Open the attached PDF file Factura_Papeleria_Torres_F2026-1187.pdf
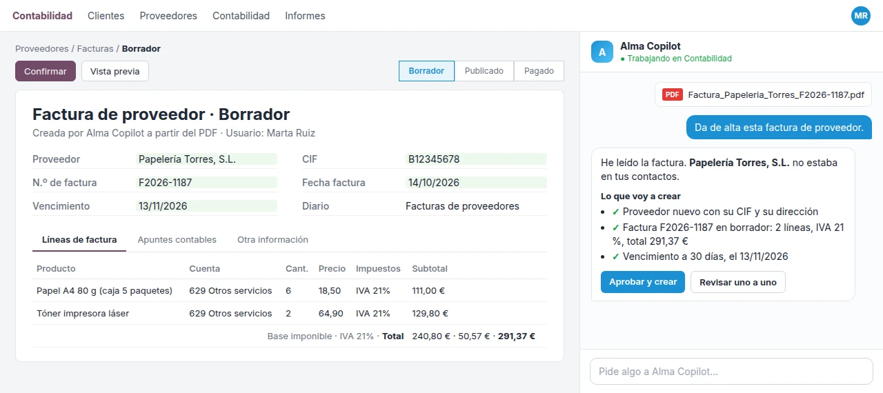 tap(763, 95)
